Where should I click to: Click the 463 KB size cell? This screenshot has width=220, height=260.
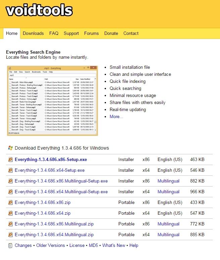(x=197, y=159)
